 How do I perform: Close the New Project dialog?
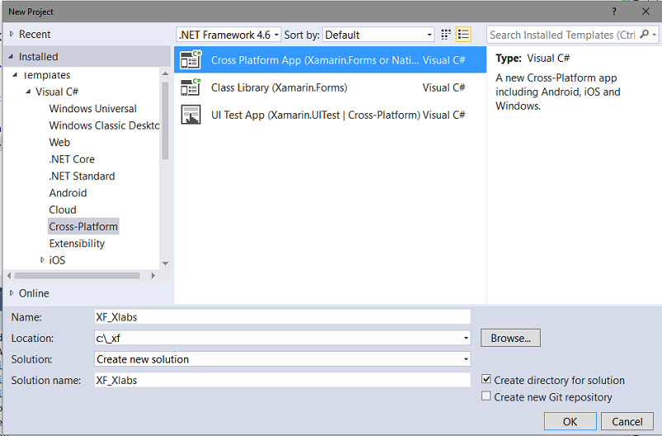pyautogui.click(x=645, y=12)
